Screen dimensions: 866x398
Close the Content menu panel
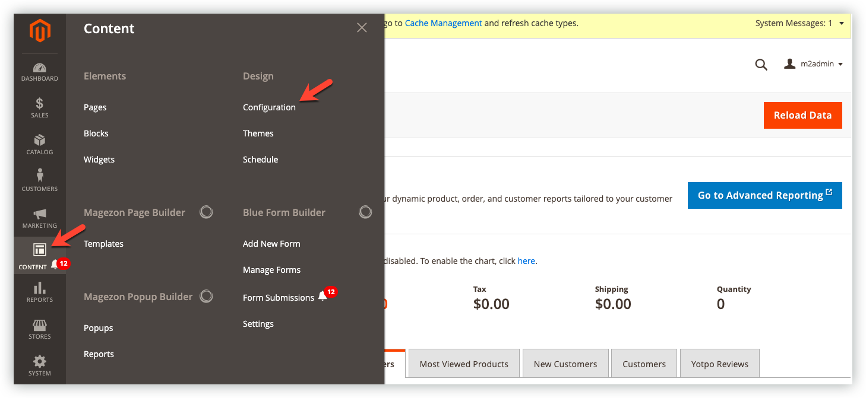[x=362, y=27]
